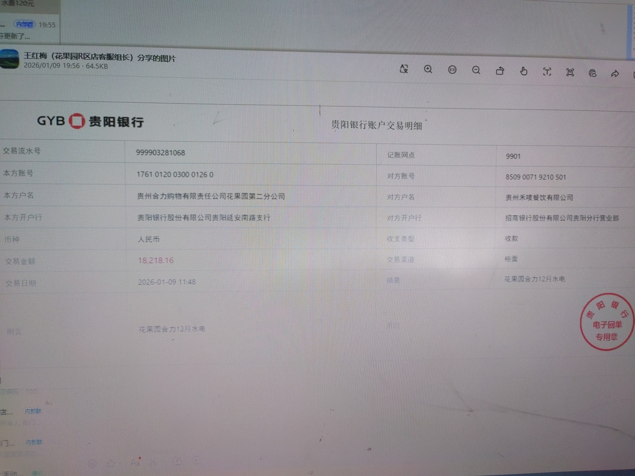
Task: Forward the image with share arrow
Action: (x=615, y=74)
